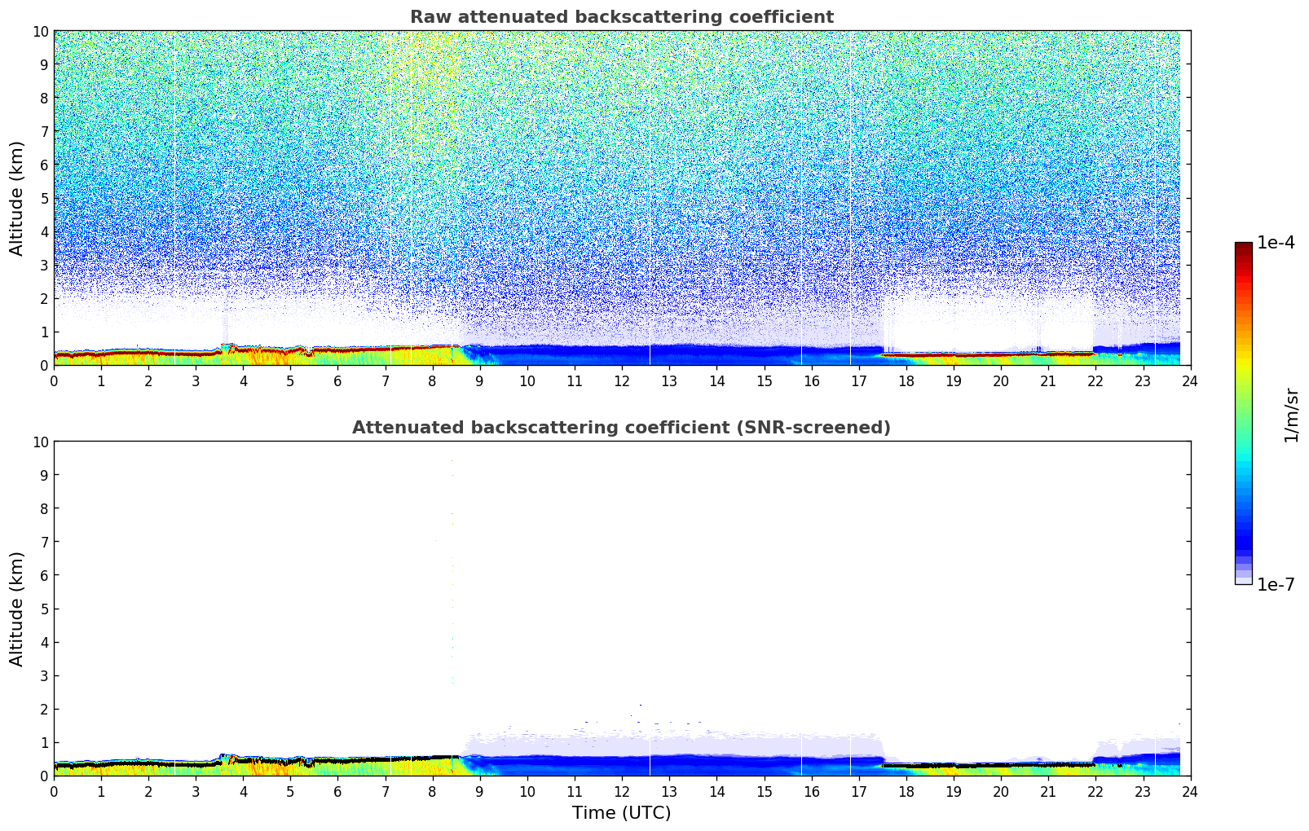This screenshot has width=1309, height=831.
Task: Click time tick "3" under the Raw plot
Action: point(196,381)
